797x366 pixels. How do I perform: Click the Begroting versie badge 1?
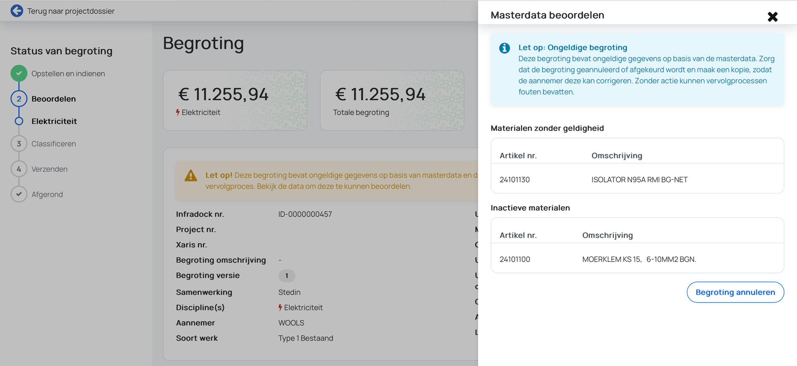click(286, 276)
